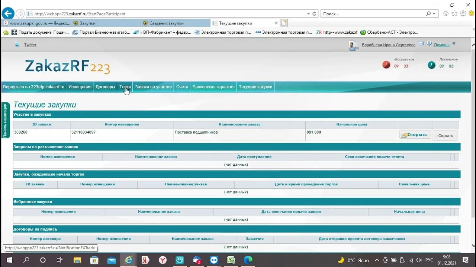The image size is (476, 267).
Task: Open the Банковская гарантия menu item
Action: pos(213,87)
